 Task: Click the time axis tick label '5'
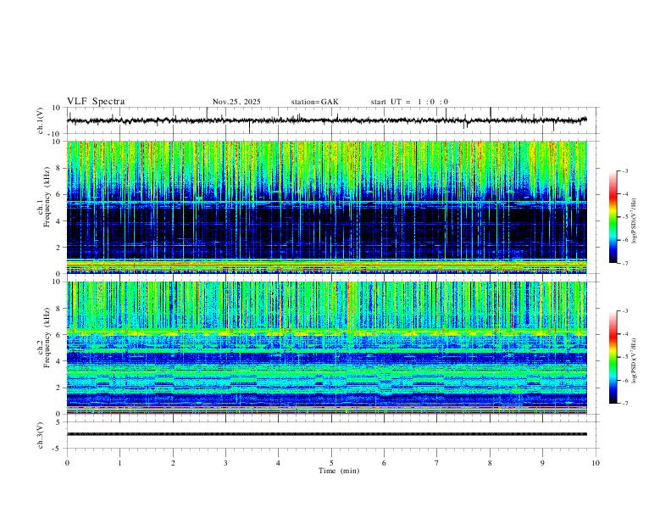point(331,463)
